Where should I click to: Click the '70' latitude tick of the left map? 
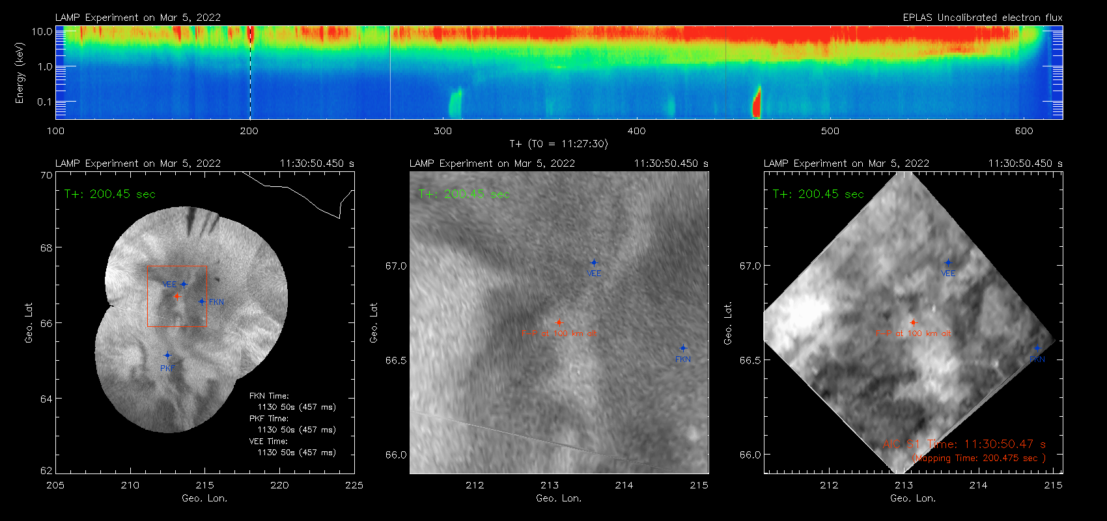pos(46,175)
